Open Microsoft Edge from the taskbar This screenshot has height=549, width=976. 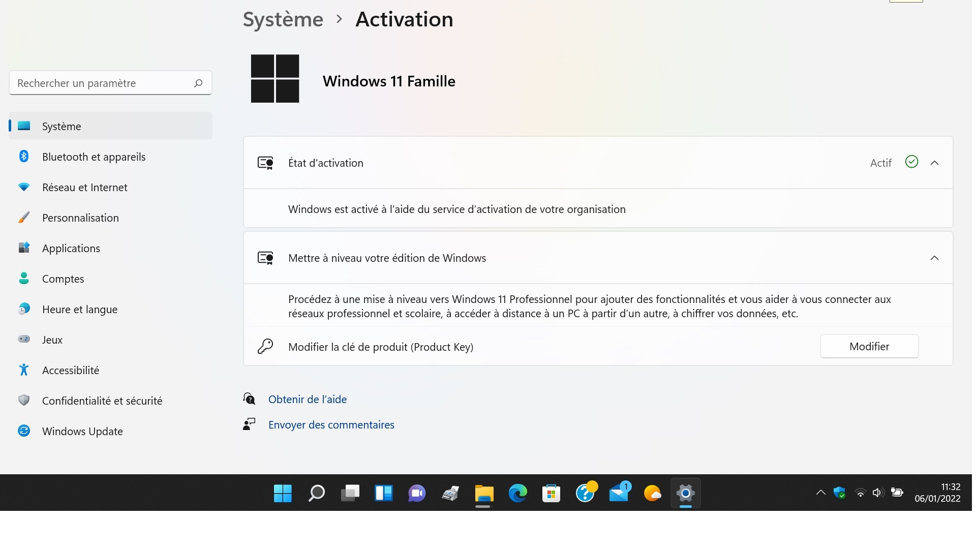pyautogui.click(x=517, y=493)
